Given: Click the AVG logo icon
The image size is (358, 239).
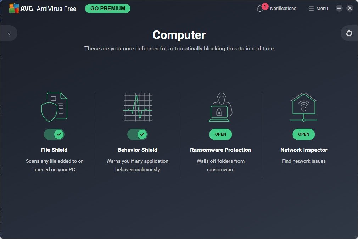Looking at the screenshot, I should point(14,9).
